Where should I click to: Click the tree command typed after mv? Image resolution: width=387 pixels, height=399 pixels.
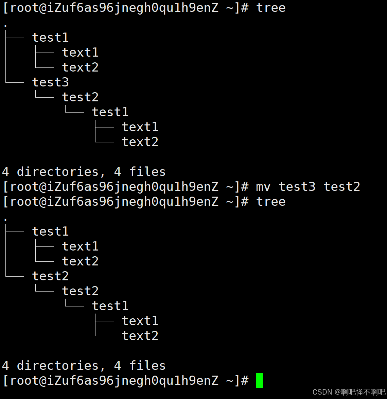271,202
